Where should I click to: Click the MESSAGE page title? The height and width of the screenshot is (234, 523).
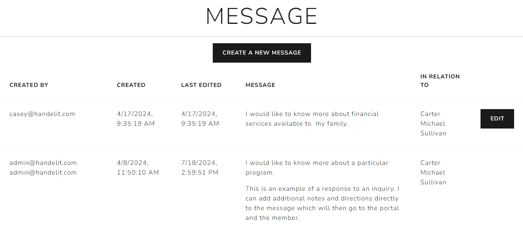pyautogui.click(x=262, y=17)
